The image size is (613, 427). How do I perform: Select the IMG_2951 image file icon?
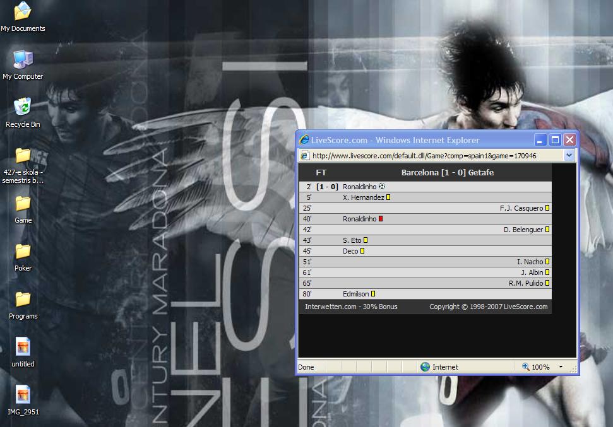[23, 395]
